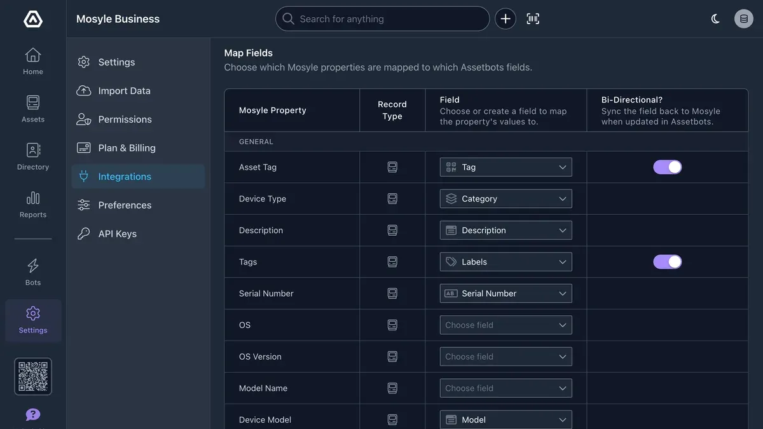Open the Description field dropdown

point(506,230)
